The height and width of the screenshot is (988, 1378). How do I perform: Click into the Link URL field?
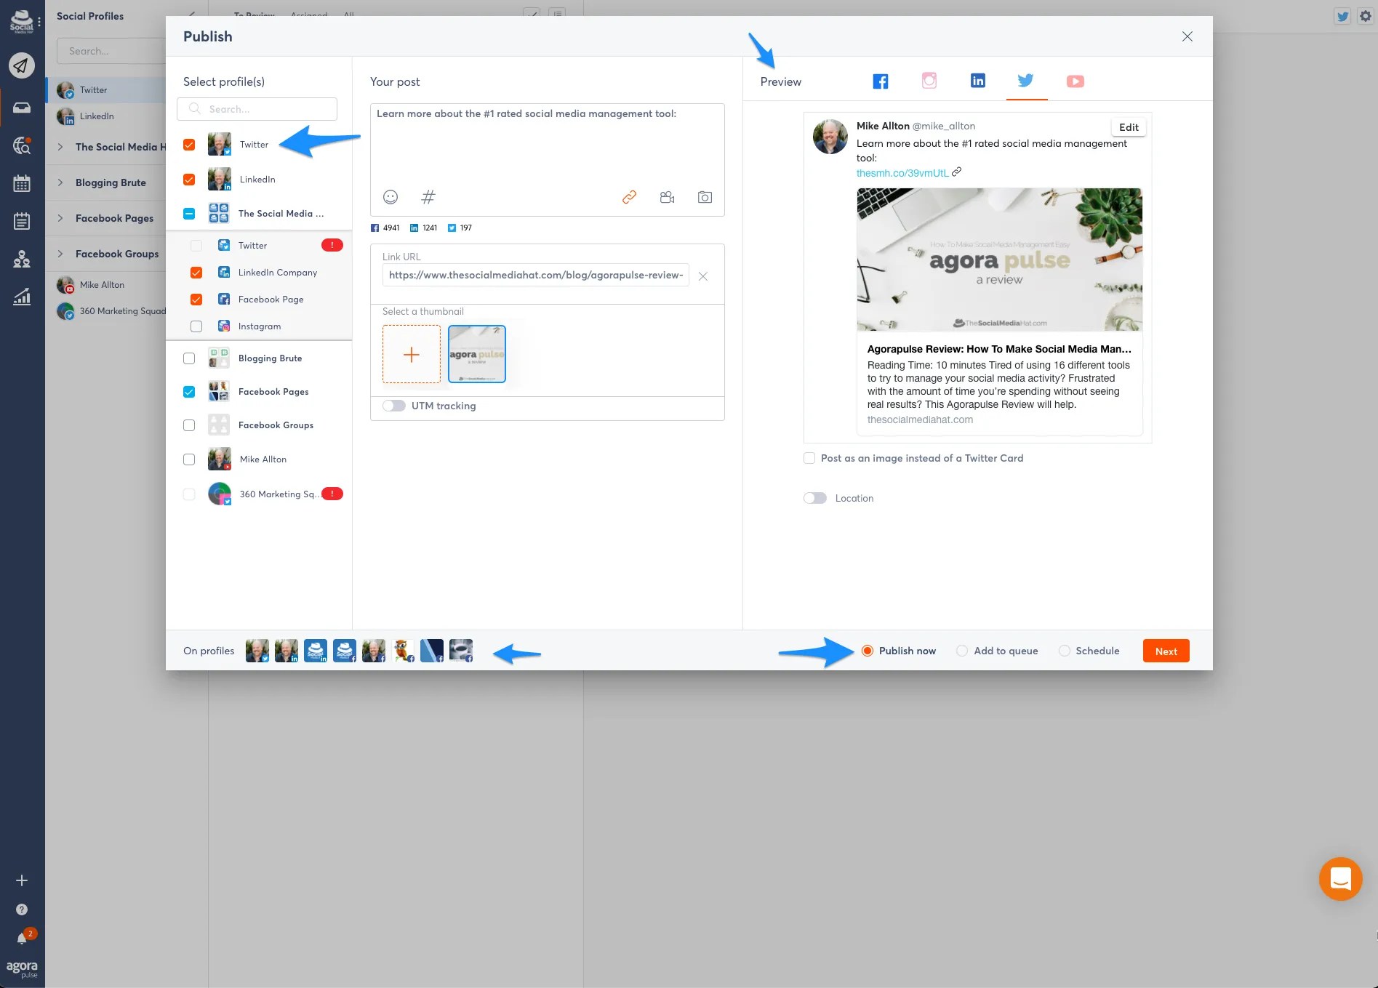tap(535, 275)
